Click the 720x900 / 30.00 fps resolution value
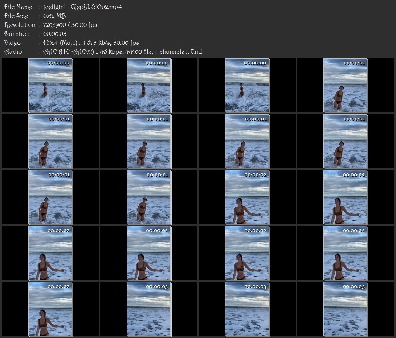This screenshot has height=338, width=396. tap(70, 25)
